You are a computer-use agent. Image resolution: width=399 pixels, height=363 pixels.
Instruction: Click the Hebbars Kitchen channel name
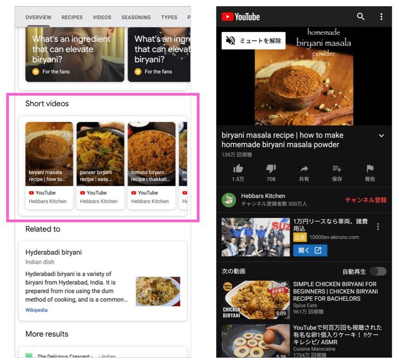click(x=263, y=196)
